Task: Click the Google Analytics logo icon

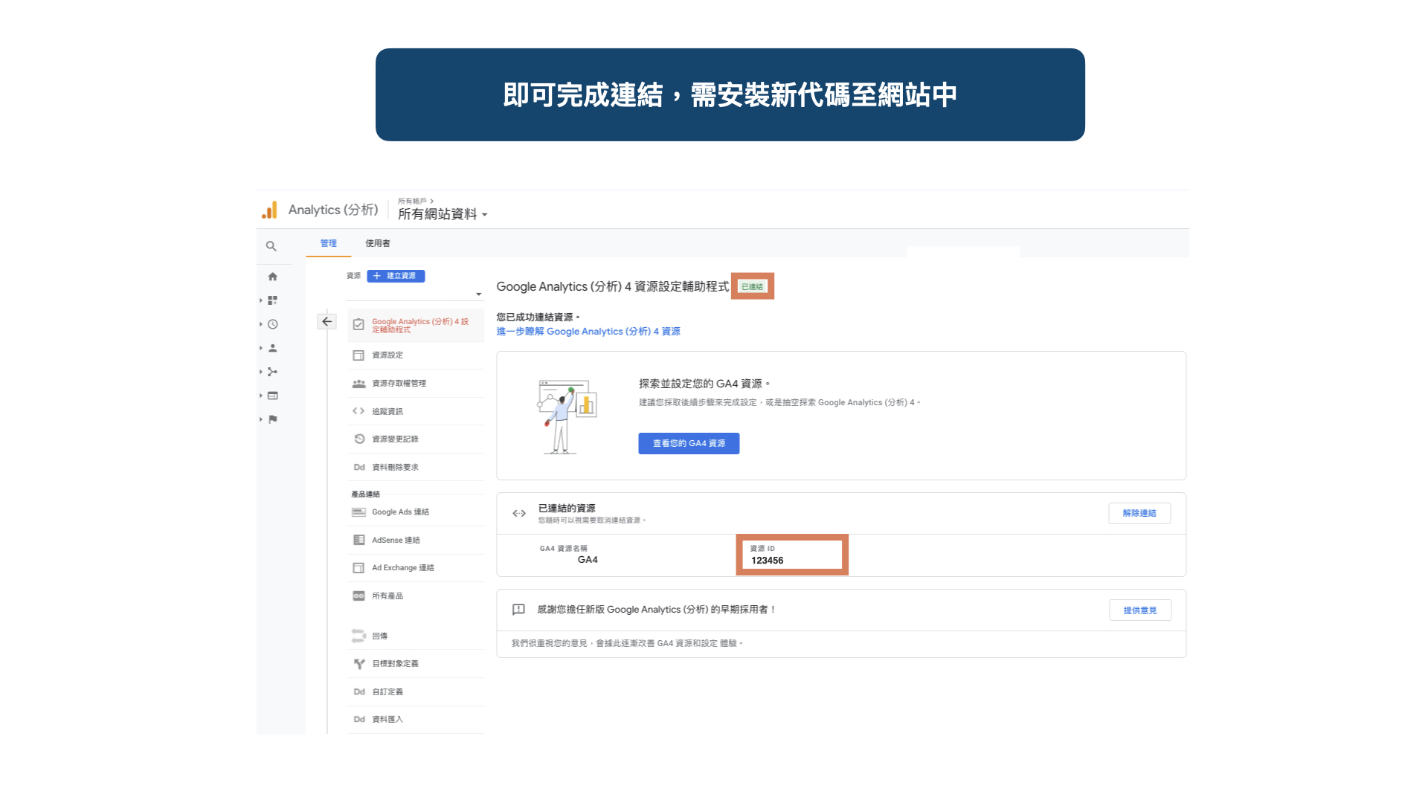Action: [x=269, y=210]
